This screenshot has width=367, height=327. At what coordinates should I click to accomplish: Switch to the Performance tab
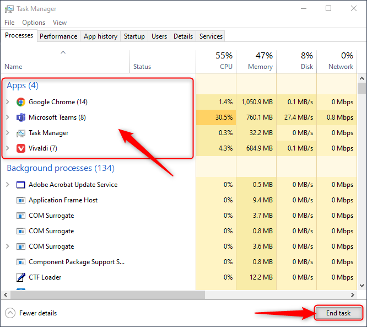point(58,36)
